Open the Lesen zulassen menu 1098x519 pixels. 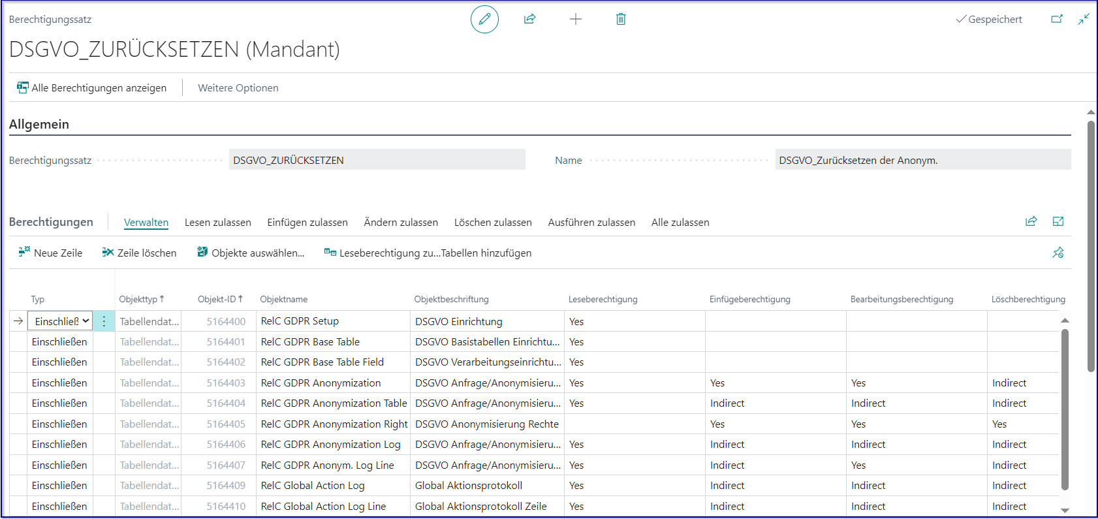pos(217,223)
